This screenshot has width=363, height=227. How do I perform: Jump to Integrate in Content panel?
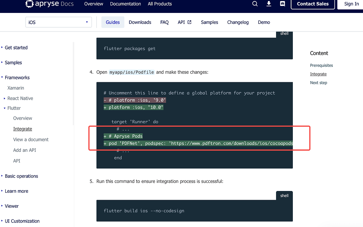[x=318, y=74]
